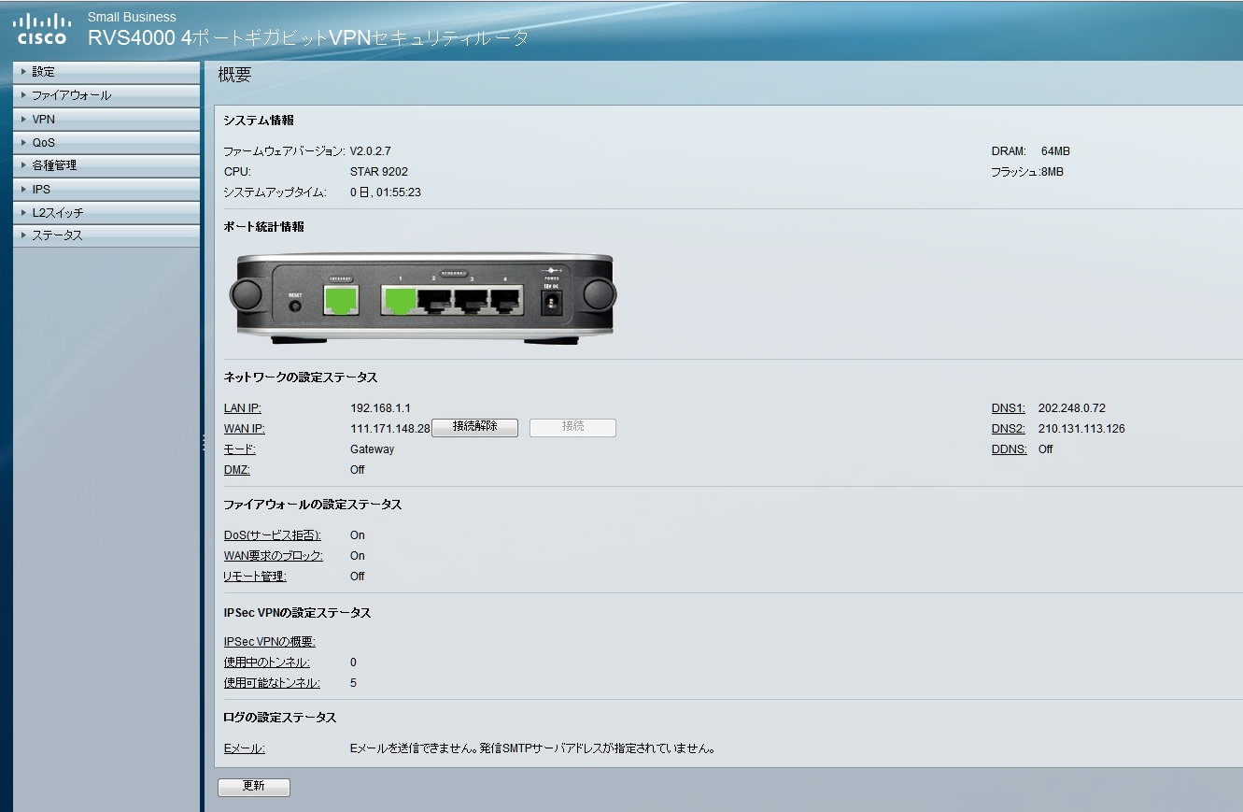The image size is (1243, 812).
Task: Open the DNS1 link
Action: [1009, 408]
